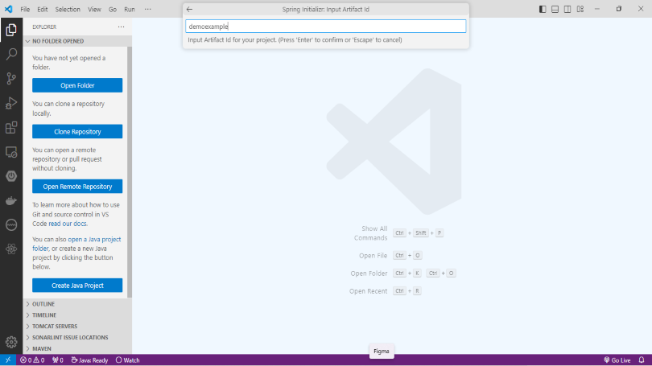Open Source Control view icon
Screen dimensions: 652x366
[x=11, y=79]
